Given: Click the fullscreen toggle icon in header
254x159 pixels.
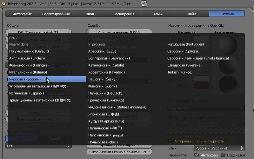Looking at the screenshot, I should 144,3.
